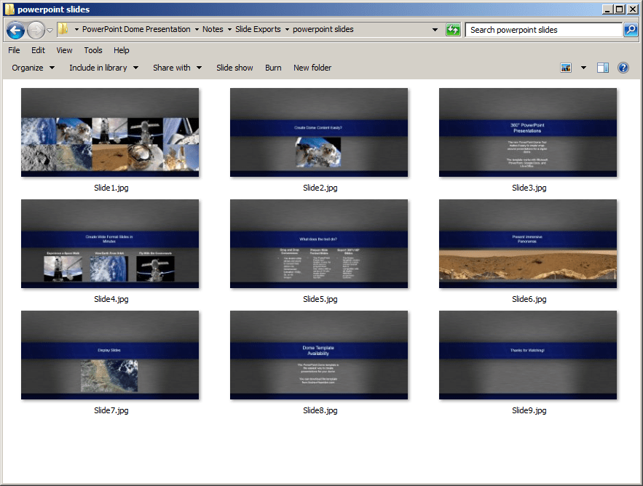
Task: Select the Slide6.jpg thumbnail
Action: tap(528, 244)
